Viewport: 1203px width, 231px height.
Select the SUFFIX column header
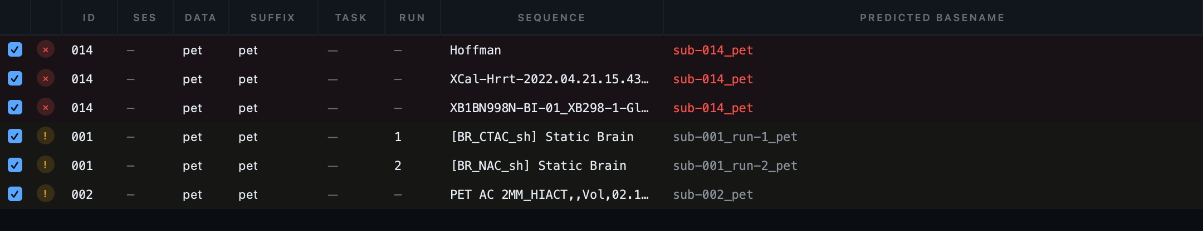pos(273,18)
